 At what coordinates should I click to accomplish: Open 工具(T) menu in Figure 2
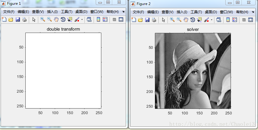pos(196,12)
